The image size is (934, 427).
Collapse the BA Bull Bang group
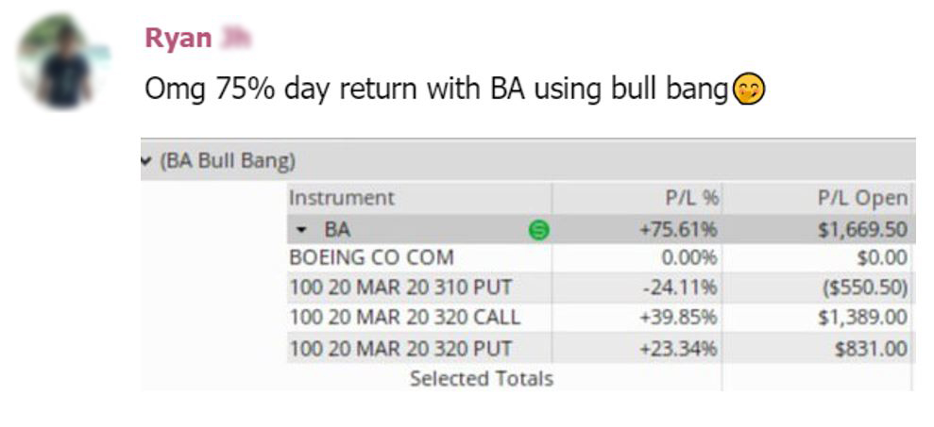145,160
